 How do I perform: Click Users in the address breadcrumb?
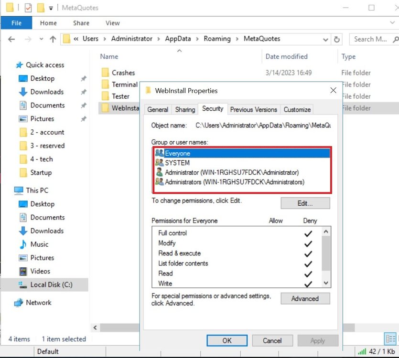point(90,39)
